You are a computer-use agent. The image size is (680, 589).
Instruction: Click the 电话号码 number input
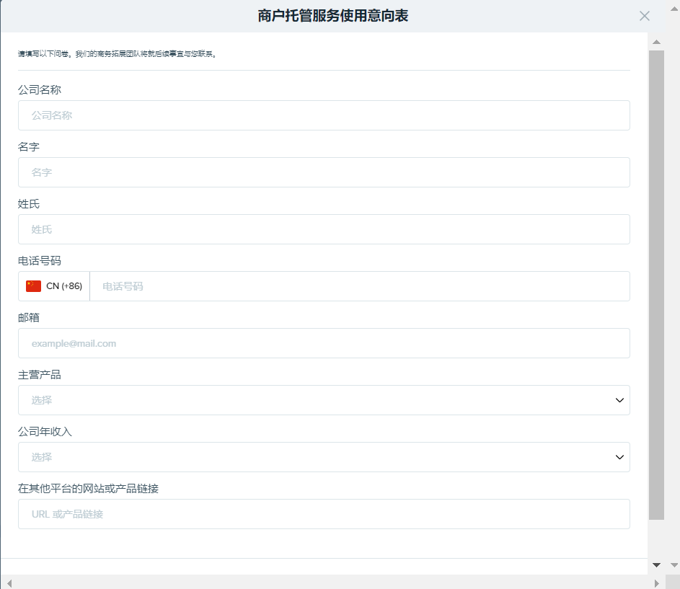click(359, 286)
